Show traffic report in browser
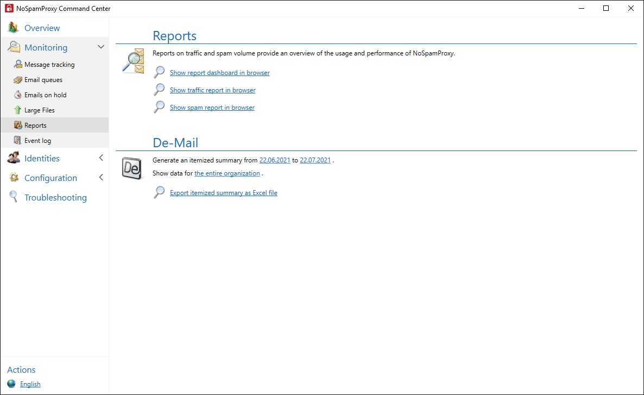 click(212, 90)
